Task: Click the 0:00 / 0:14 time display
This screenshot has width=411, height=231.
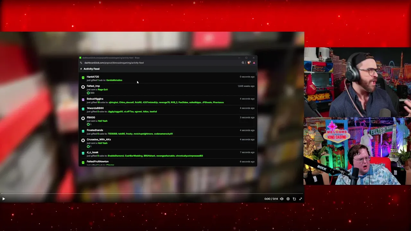Action: (271, 199)
